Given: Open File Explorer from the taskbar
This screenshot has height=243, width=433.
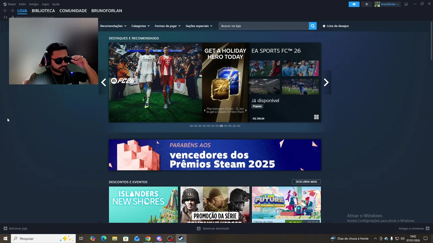Looking at the screenshot, I should (115, 239).
